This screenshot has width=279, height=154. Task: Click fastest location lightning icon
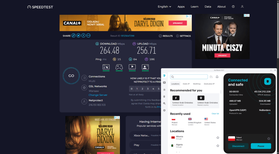pyautogui.click(x=176, y=98)
